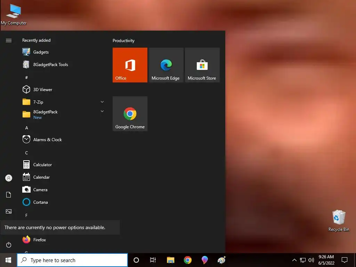Open 8GadgetPack Tools app
The height and width of the screenshot is (267, 356).
pyautogui.click(x=63, y=64)
